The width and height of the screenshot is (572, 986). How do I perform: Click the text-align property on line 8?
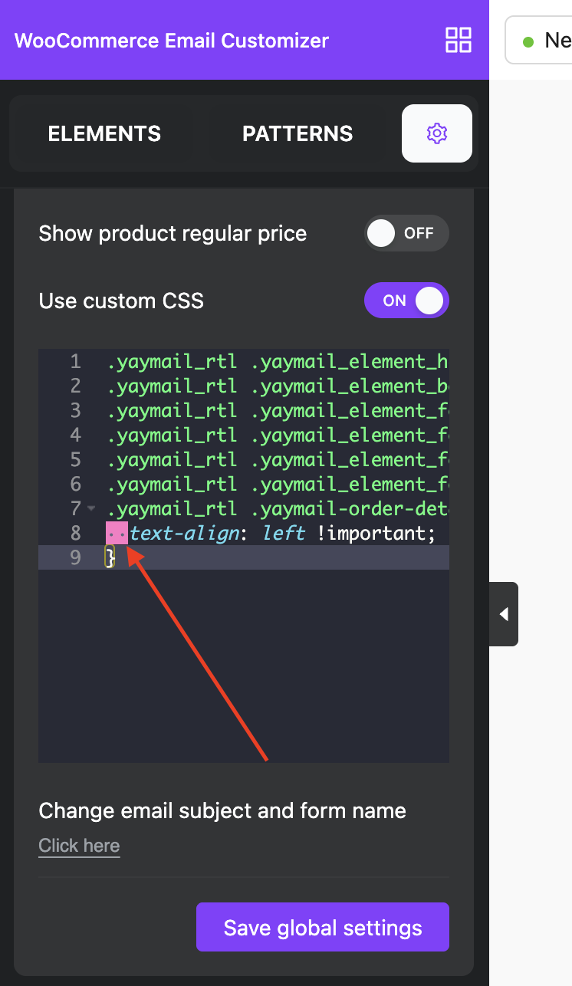tap(184, 533)
